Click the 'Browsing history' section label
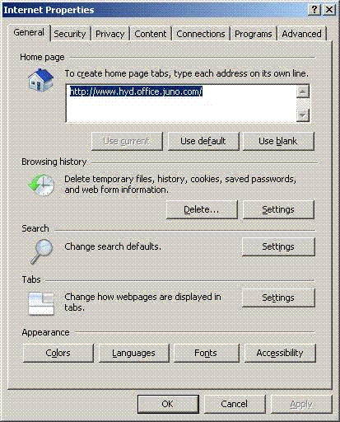The image size is (340, 422). point(54,162)
